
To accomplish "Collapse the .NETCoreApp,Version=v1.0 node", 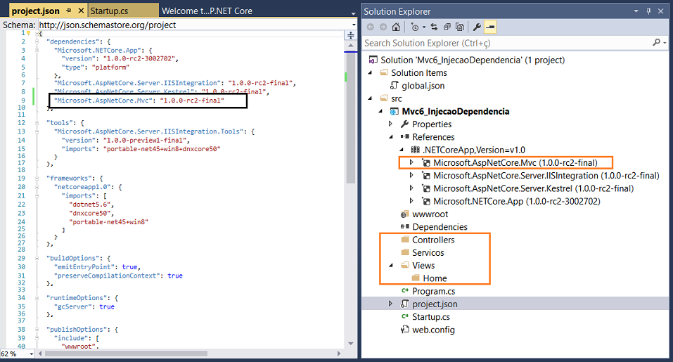I will click(x=402, y=150).
